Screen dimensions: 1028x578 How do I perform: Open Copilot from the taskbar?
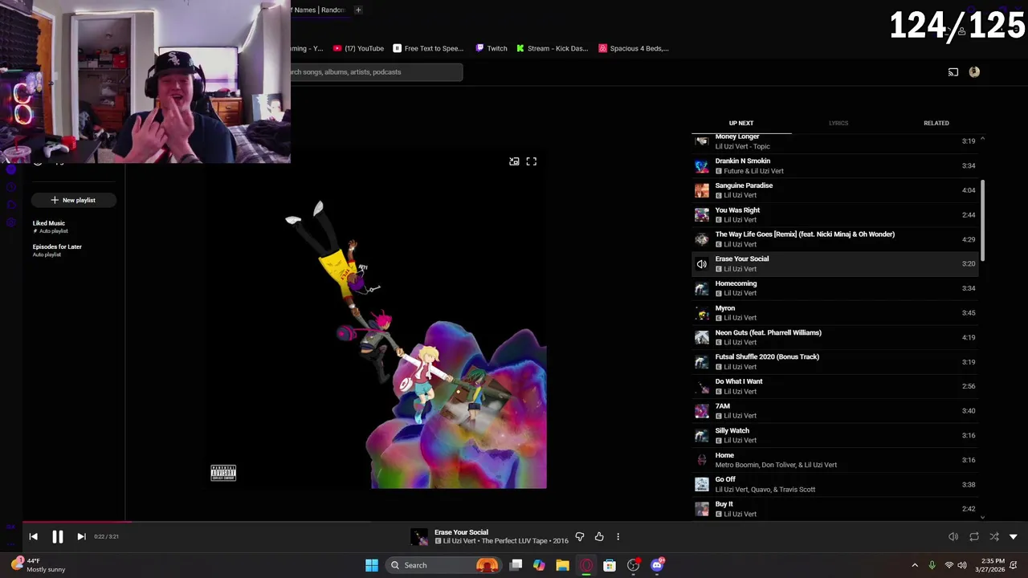tap(539, 565)
